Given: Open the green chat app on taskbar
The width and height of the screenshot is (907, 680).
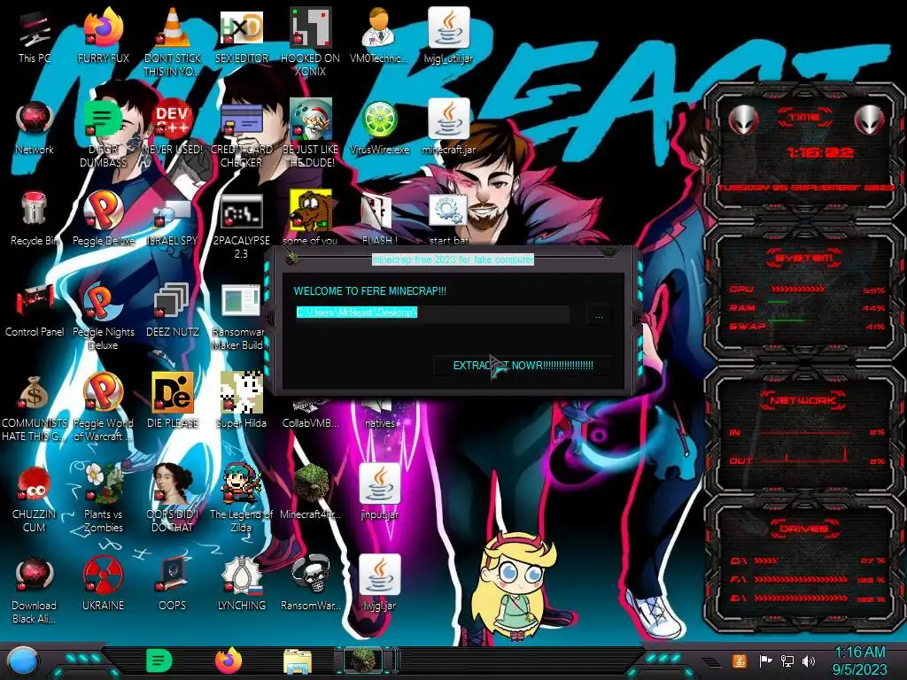Looking at the screenshot, I should coord(159,661).
